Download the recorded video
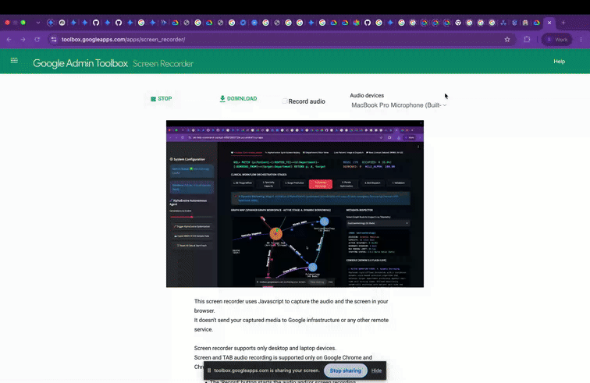Viewport: 590px width, 383px height. click(x=238, y=98)
